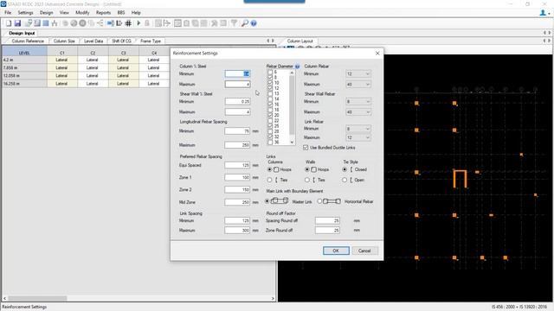Screen dimensions: 554x311
Task: Click Column % Steel Maximum field
Action: tap(237, 85)
